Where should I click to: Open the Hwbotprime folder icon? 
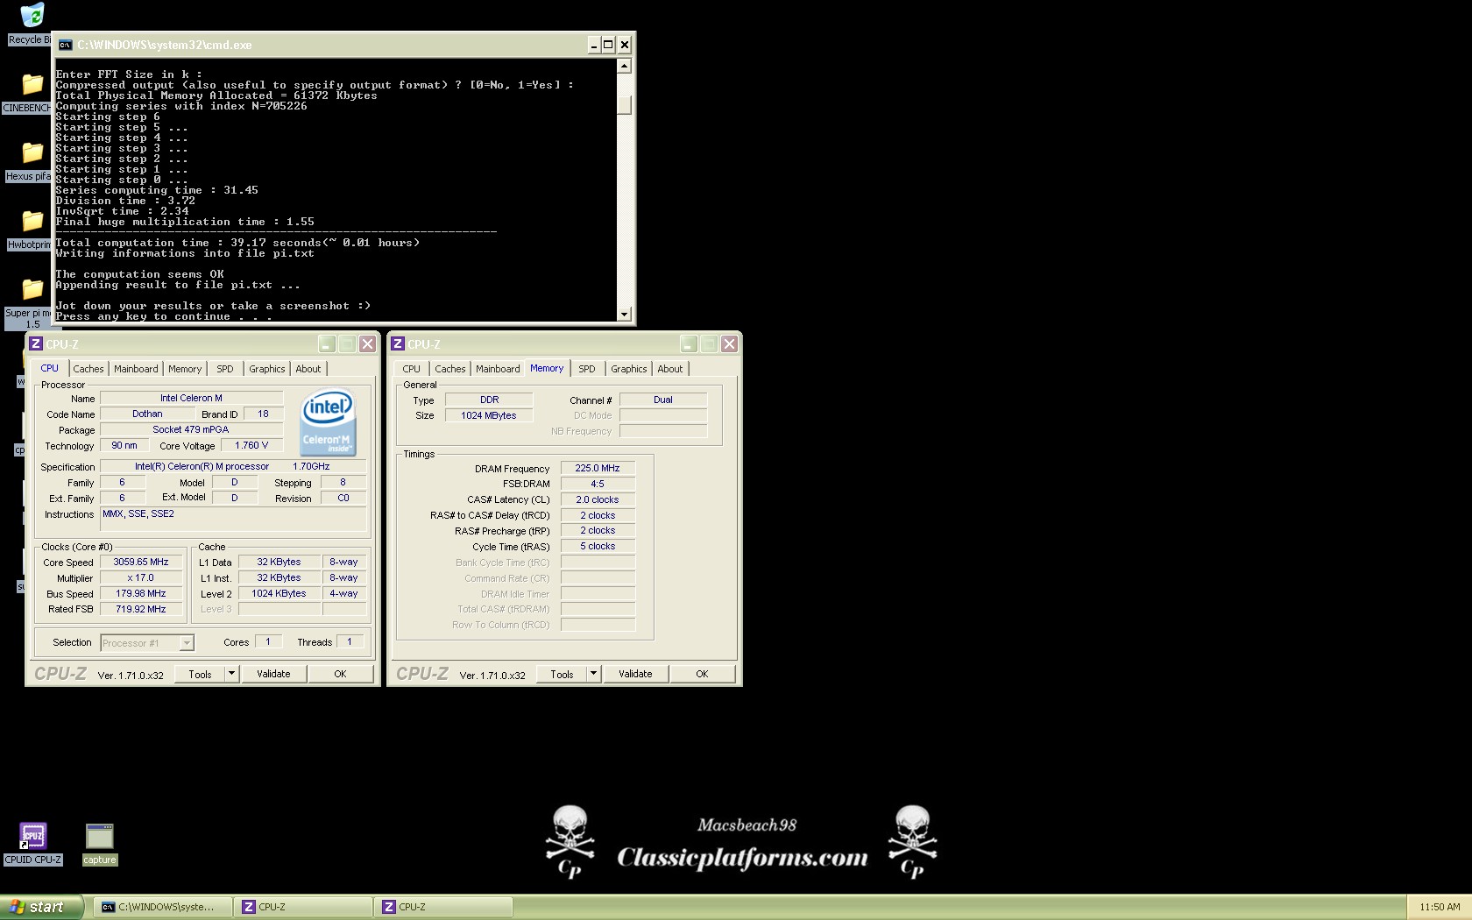(x=32, y=222)
